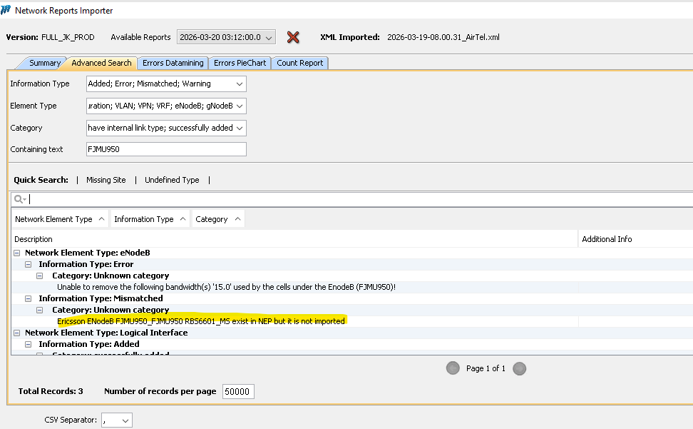
Task: Go to previous page arrow icon
Action: (x=453, y=368)
